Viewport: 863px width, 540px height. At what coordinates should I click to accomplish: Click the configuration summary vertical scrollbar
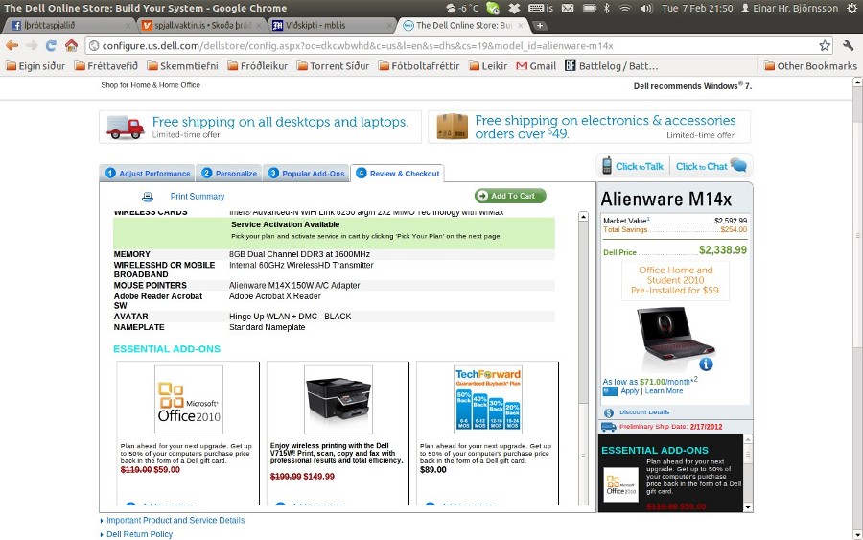pos(583,355)
